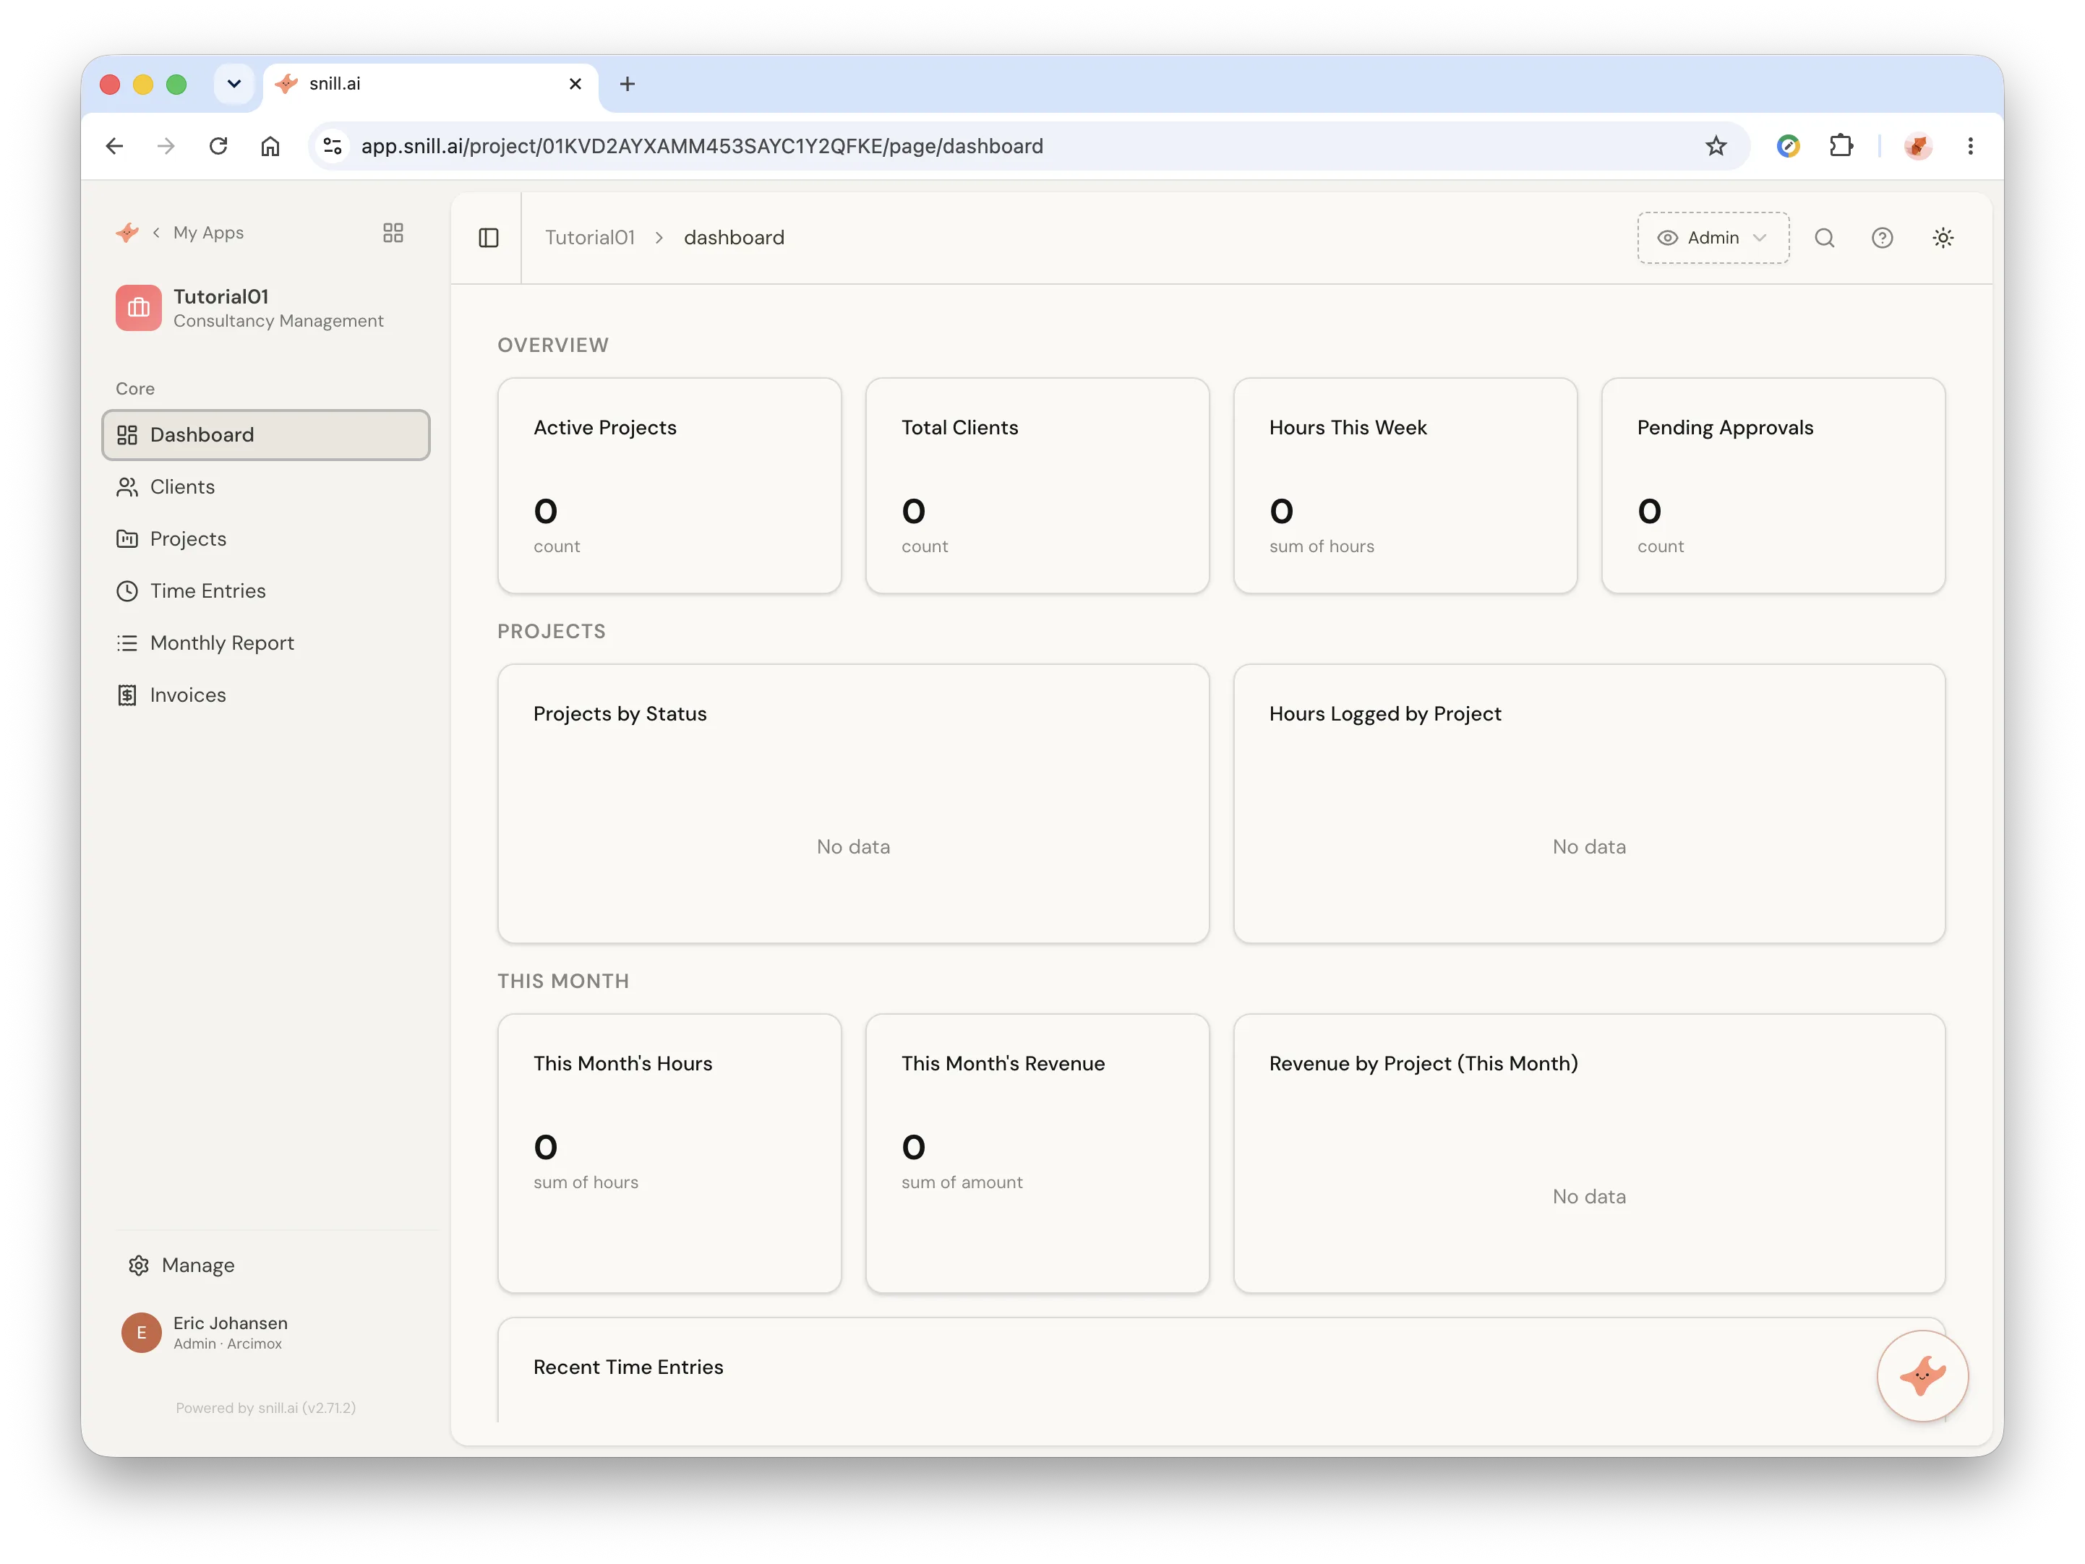Image resolution: width=2085 pixels, height=1564 pixels.
Task: Open This Month's Revenue card
Action: click(x=1037, y=1153)
